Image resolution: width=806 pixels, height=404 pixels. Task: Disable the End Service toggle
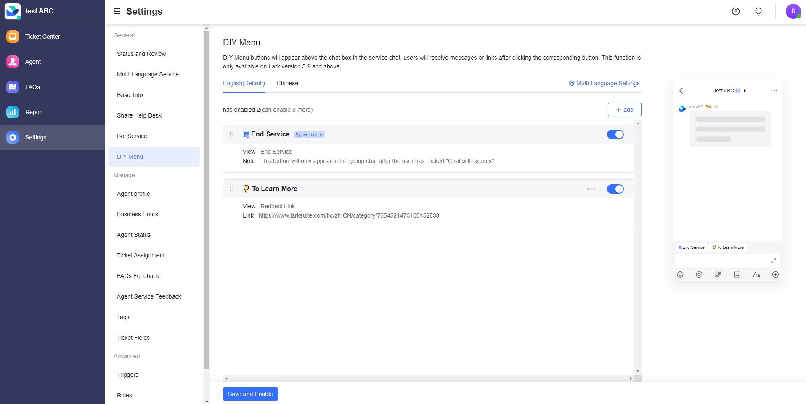coord(615,134)
